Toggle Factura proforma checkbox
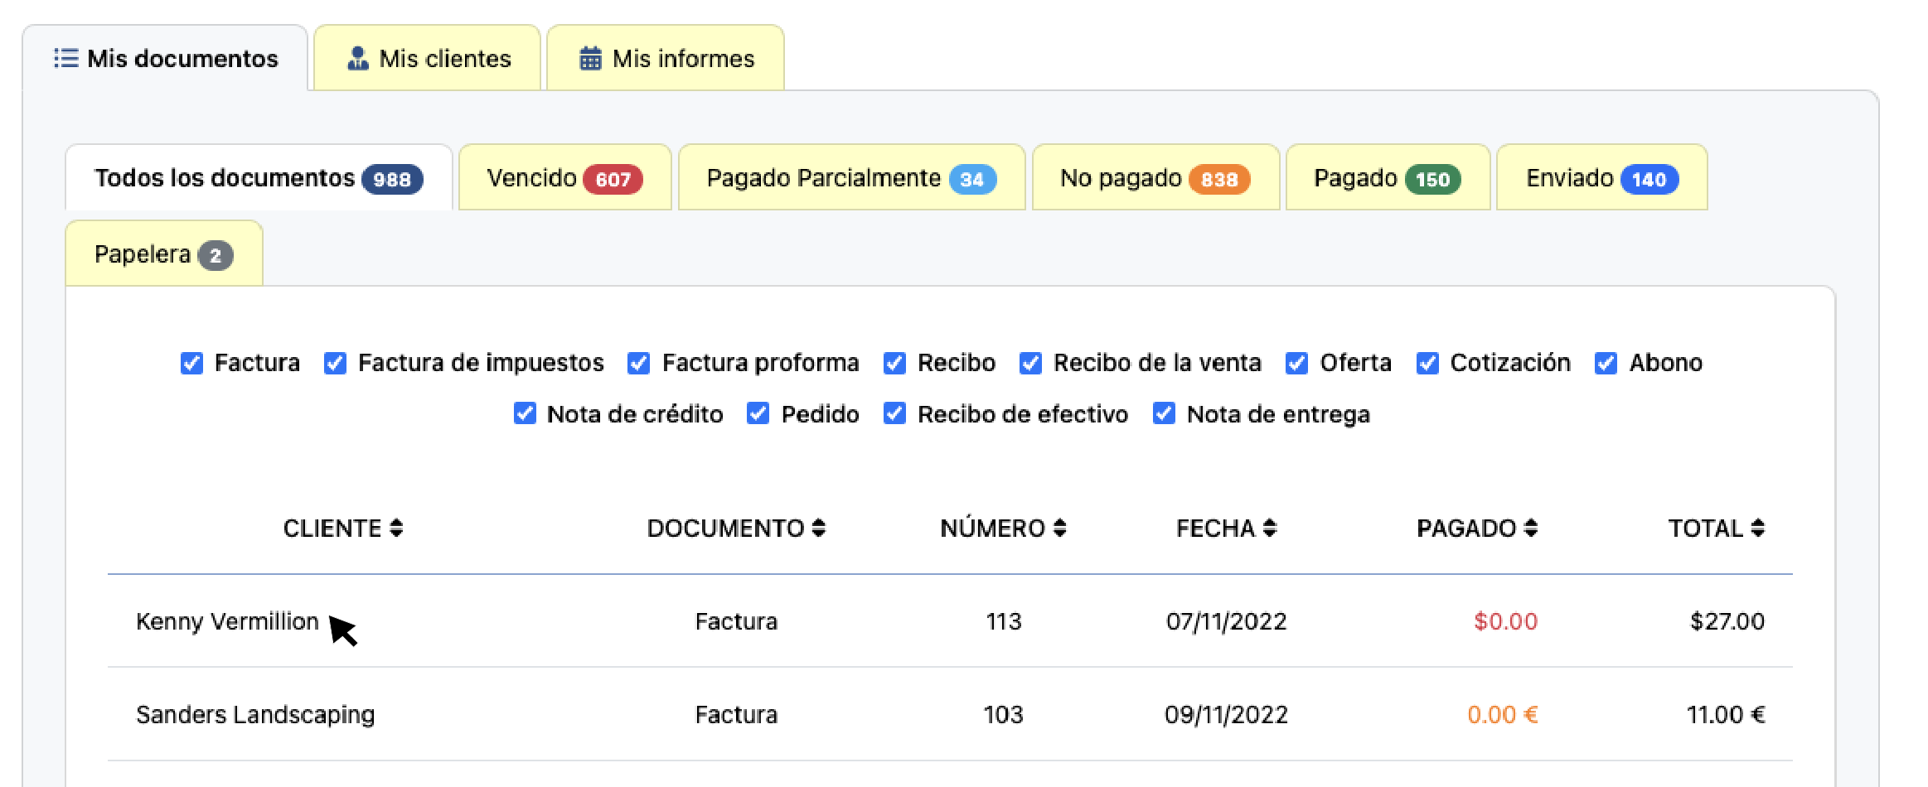Viewport: 1928px width, 787px height. click(x=638, y=363)
